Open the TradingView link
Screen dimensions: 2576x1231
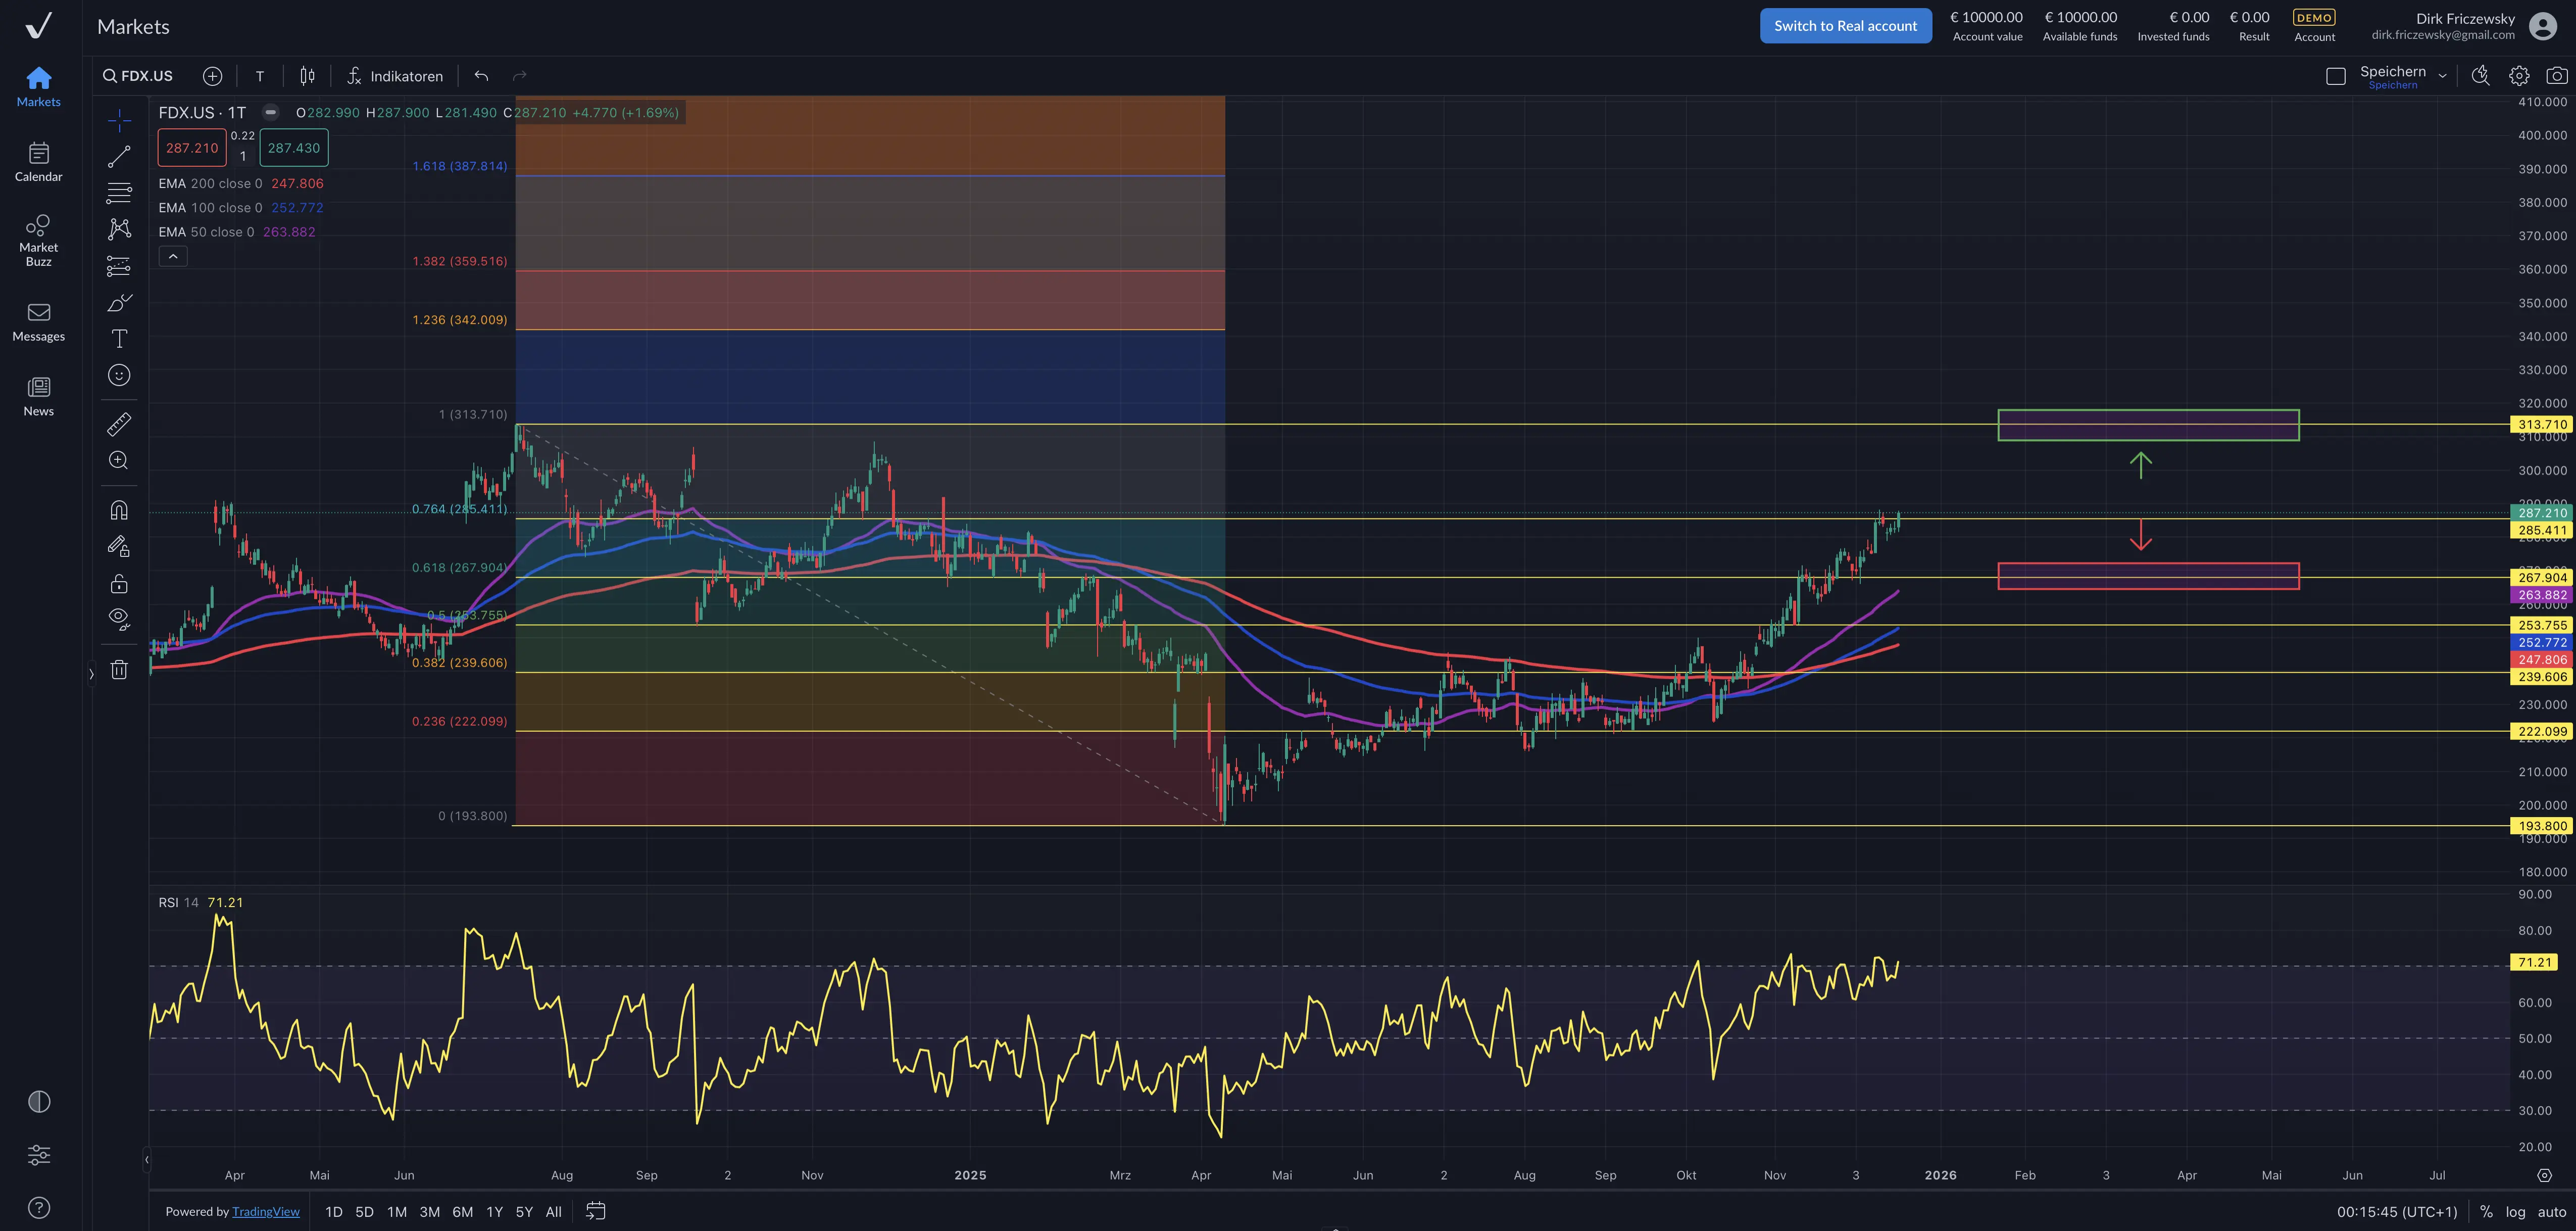(265, 1212)
